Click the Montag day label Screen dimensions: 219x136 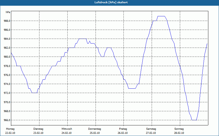10,129
